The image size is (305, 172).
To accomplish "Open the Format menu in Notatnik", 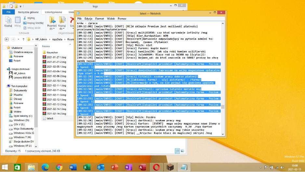I will (99, 19).
